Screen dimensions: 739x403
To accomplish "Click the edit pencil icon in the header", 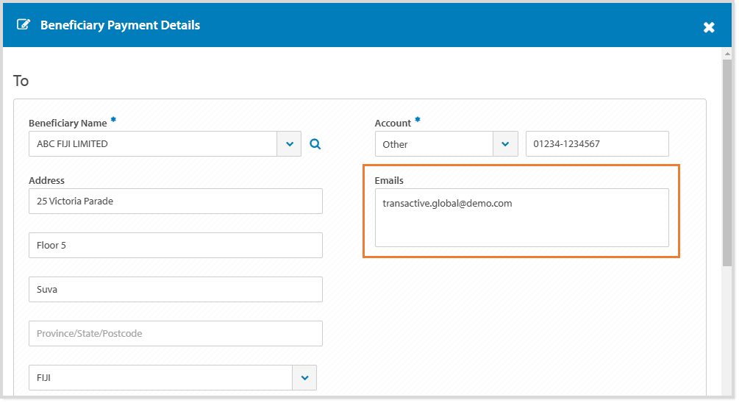I will click(24, 25).
